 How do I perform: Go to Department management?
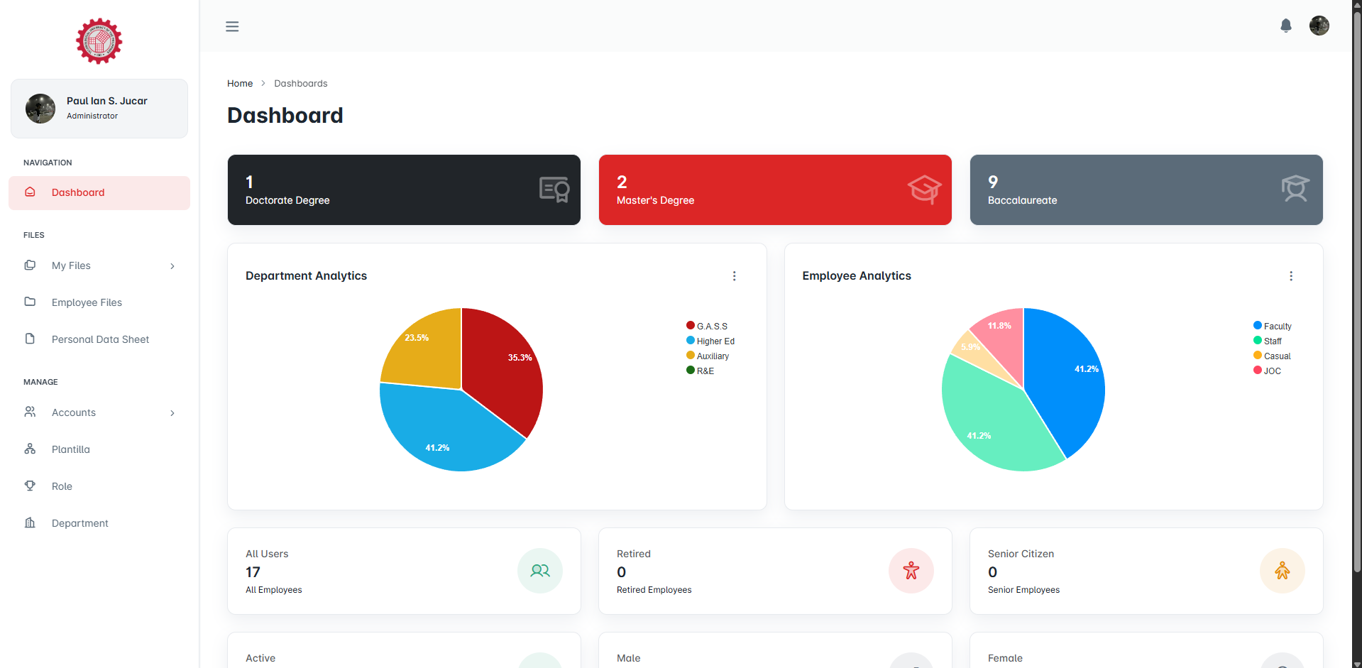click(99, 523)
